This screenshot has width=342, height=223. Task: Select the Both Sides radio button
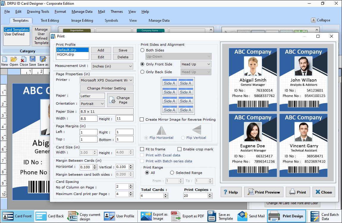coord(142,50)
